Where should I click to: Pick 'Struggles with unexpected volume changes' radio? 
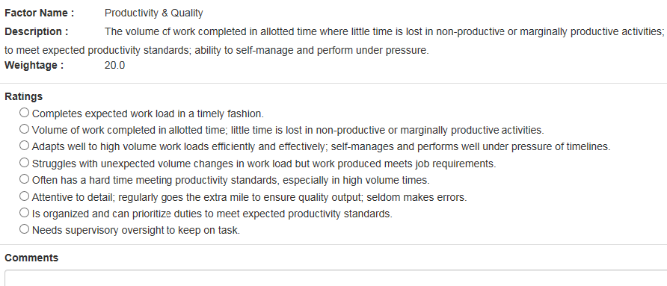24,163
